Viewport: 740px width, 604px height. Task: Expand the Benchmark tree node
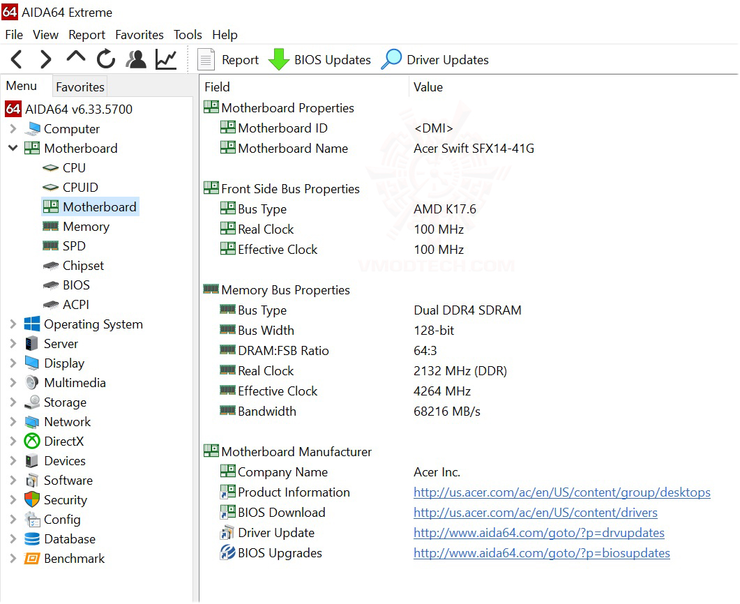click(x=13, y=559)
